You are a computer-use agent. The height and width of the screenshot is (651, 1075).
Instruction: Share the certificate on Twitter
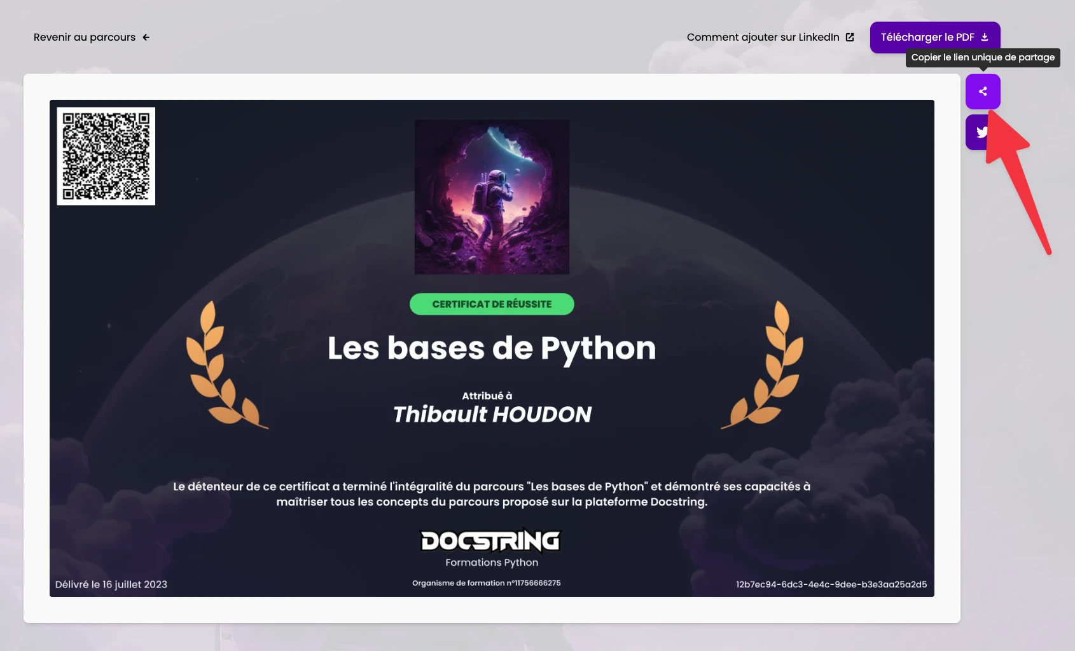pos(983,132)
